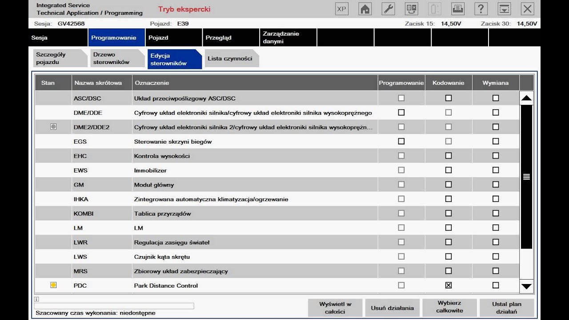Viewport: 569px width, 320px height.
Task: Tick Kodowanie for ASC/DSC
Action: pyautogui.click(x=449, y=98)
